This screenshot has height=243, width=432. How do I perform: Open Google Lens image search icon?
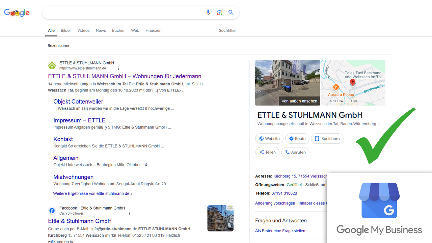(220, 12)
